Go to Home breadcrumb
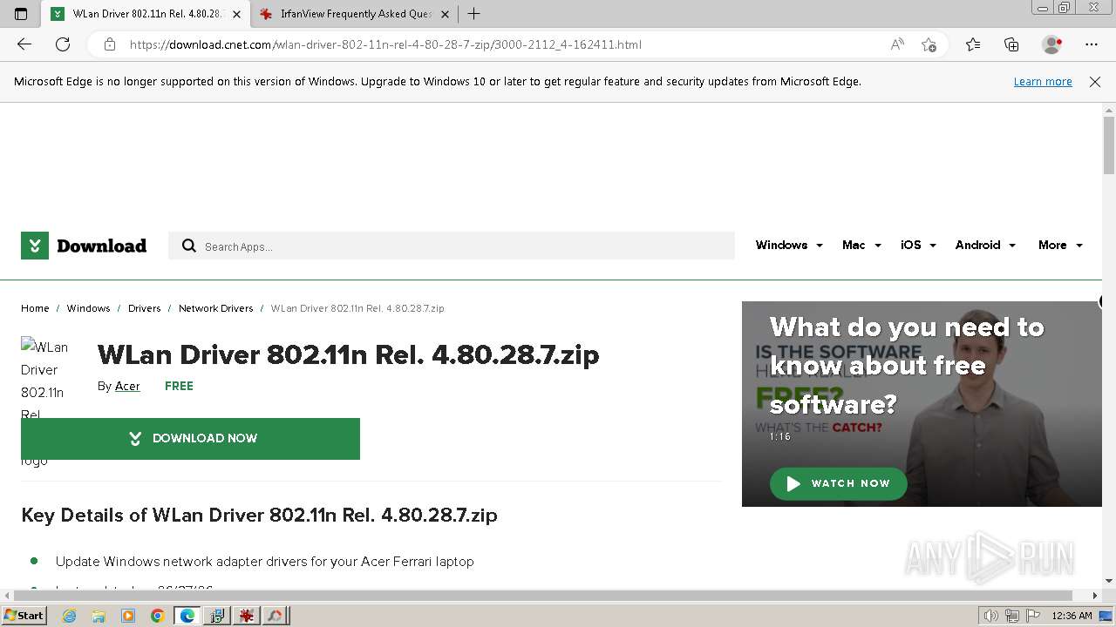Screen dimensions: 1116x627 [35, 308]
